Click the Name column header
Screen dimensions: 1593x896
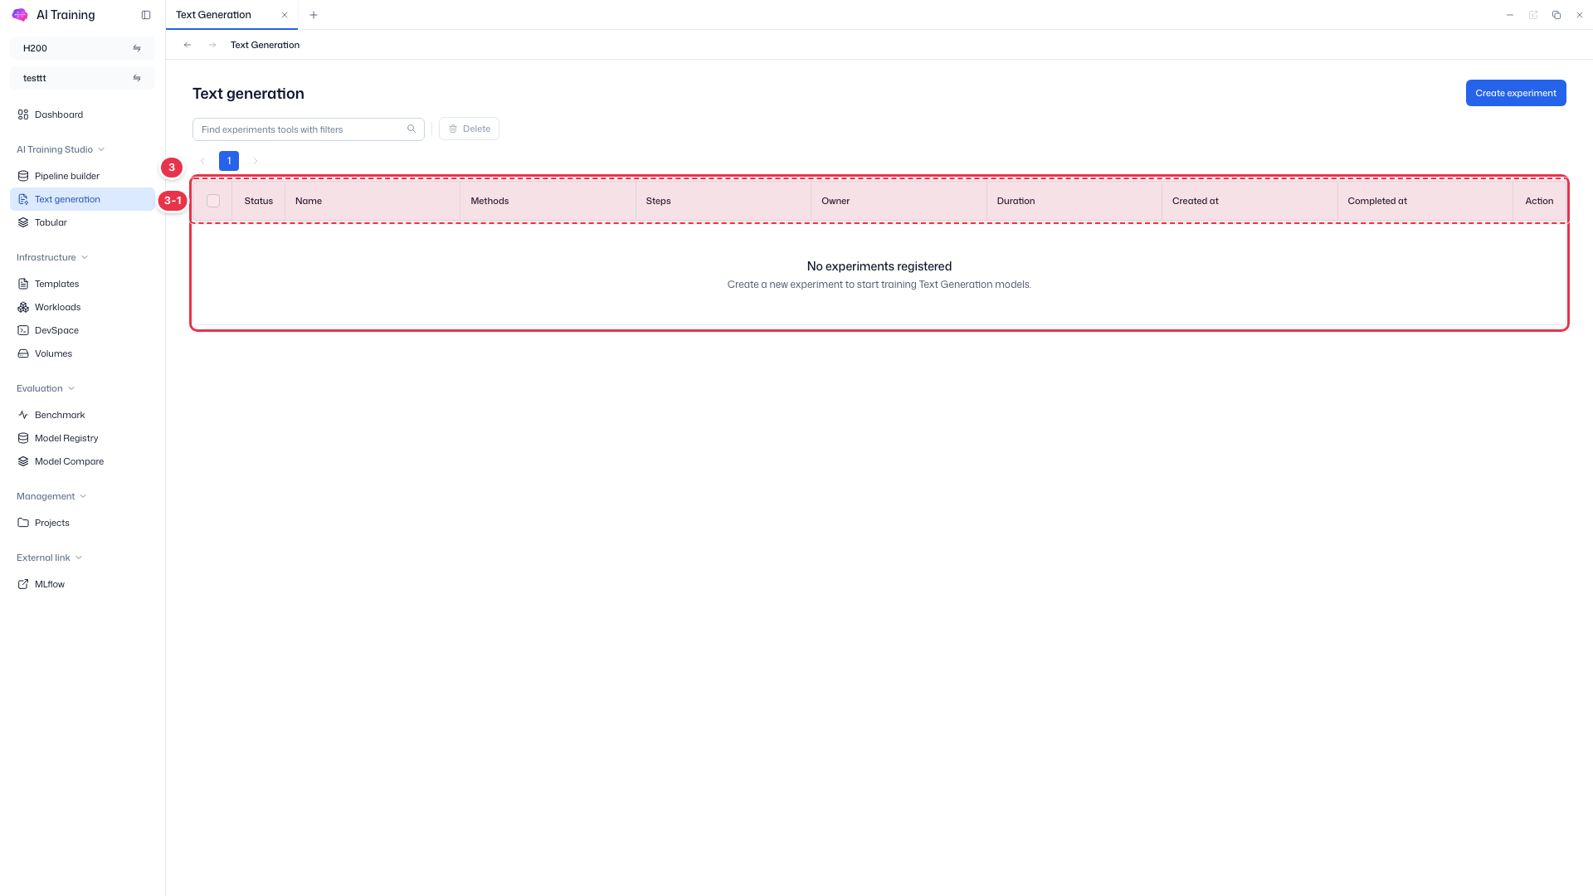click(373, 201)
